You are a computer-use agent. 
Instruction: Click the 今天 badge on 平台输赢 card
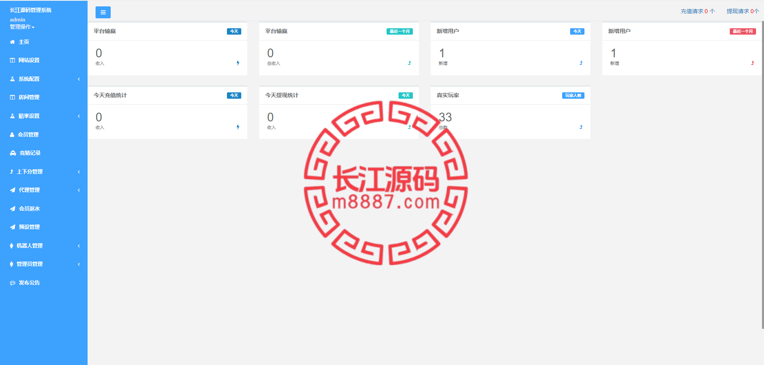pos(234,31)
